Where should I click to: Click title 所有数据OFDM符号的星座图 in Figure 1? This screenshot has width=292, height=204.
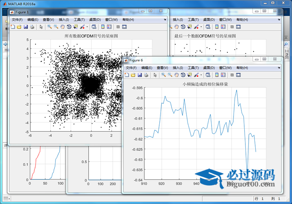tap(91, 36)
